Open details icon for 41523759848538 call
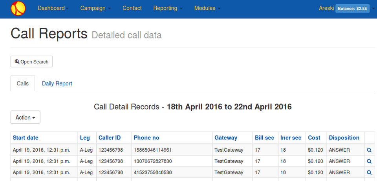This screenshot has height=181, width=377. click(x=369, y=172)
